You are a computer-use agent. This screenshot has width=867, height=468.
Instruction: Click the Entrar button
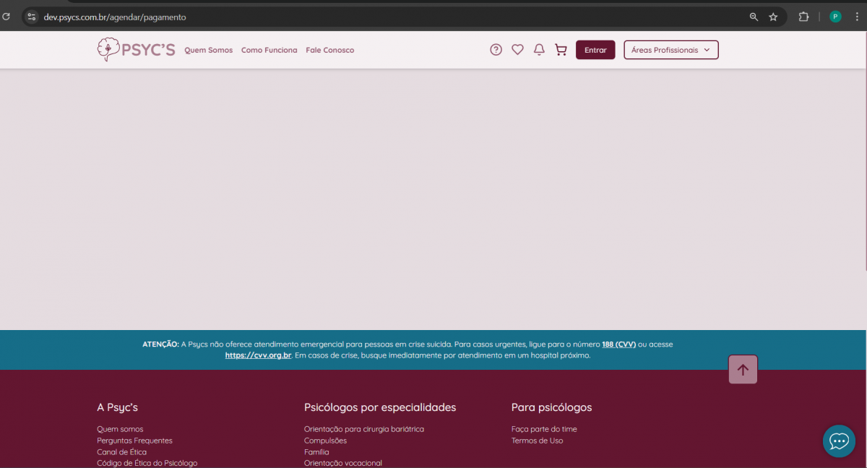click(x=595, y=50)
